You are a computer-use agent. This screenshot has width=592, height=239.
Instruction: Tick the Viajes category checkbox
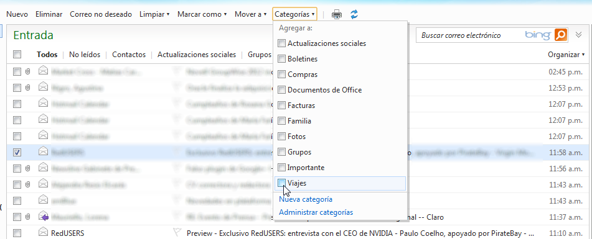click(x=281, y=183)
